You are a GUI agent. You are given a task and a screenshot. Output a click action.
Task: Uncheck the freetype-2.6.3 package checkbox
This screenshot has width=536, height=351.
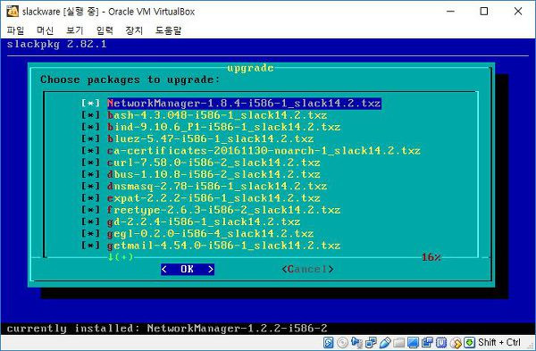(90, 210)
